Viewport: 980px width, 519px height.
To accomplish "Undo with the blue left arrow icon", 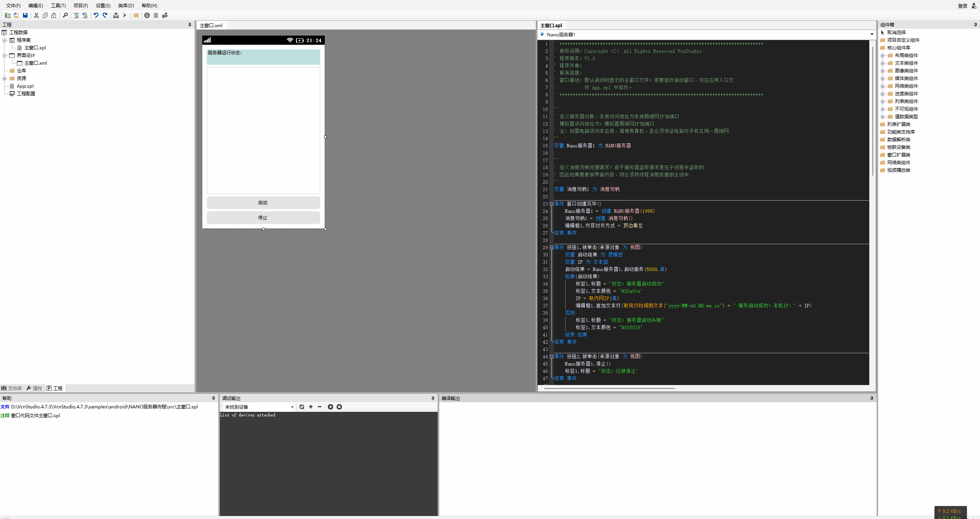I will pos(96,15).
